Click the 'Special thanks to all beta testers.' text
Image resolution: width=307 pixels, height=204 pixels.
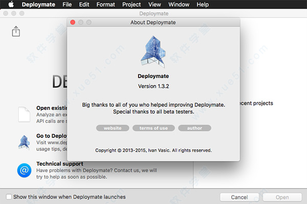tap(153, 111)
